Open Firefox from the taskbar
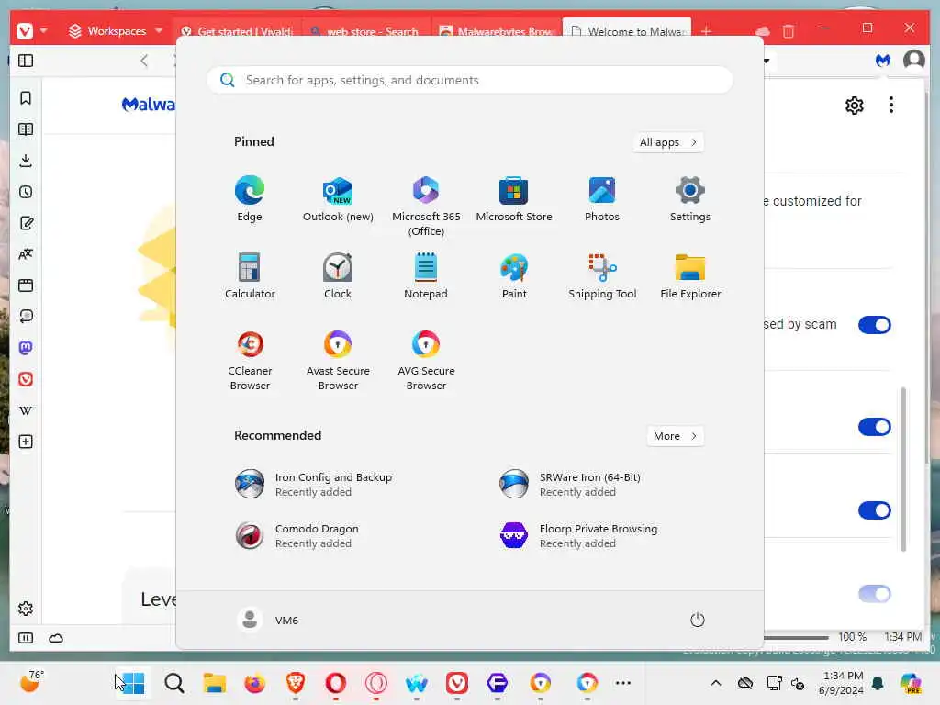The height and width of the screenshot is (705, 940). click(x=255, y=683)
